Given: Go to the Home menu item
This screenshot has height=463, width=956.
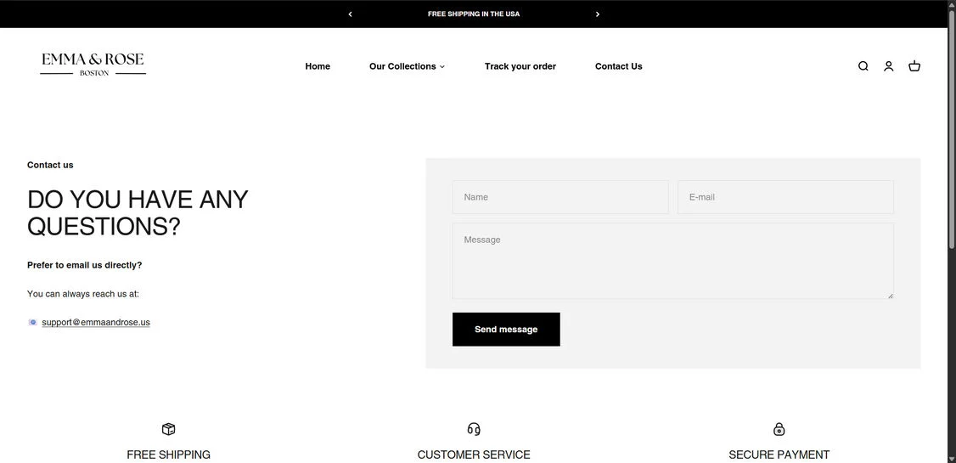Looking at the screenshot, I should click(318, 66).
